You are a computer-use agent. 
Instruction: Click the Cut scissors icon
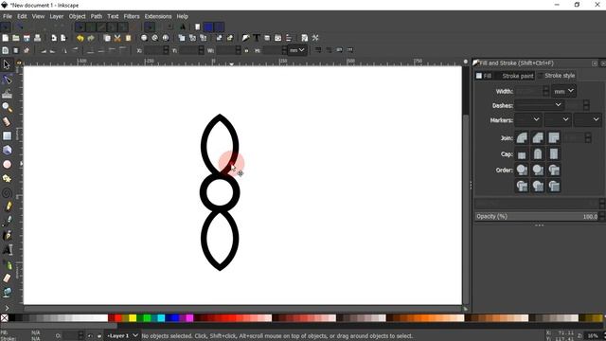click(x=117, y=38)
